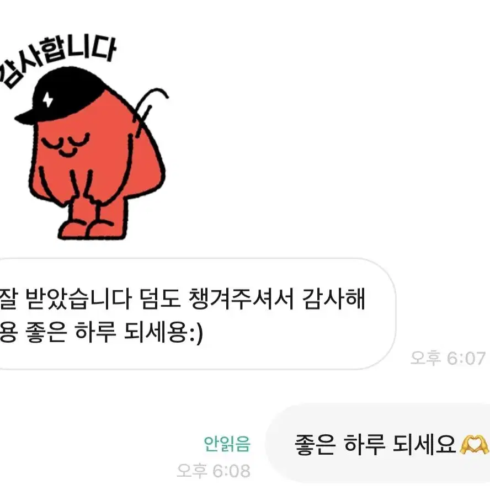Image resolution: width=490 pixels, height=490 pixels.
Task: Tap the smiley :) in the received message
Action: coord(196,334)
